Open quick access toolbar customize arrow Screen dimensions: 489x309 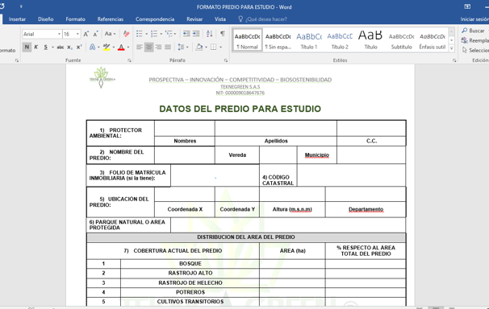tap(21, 6)
